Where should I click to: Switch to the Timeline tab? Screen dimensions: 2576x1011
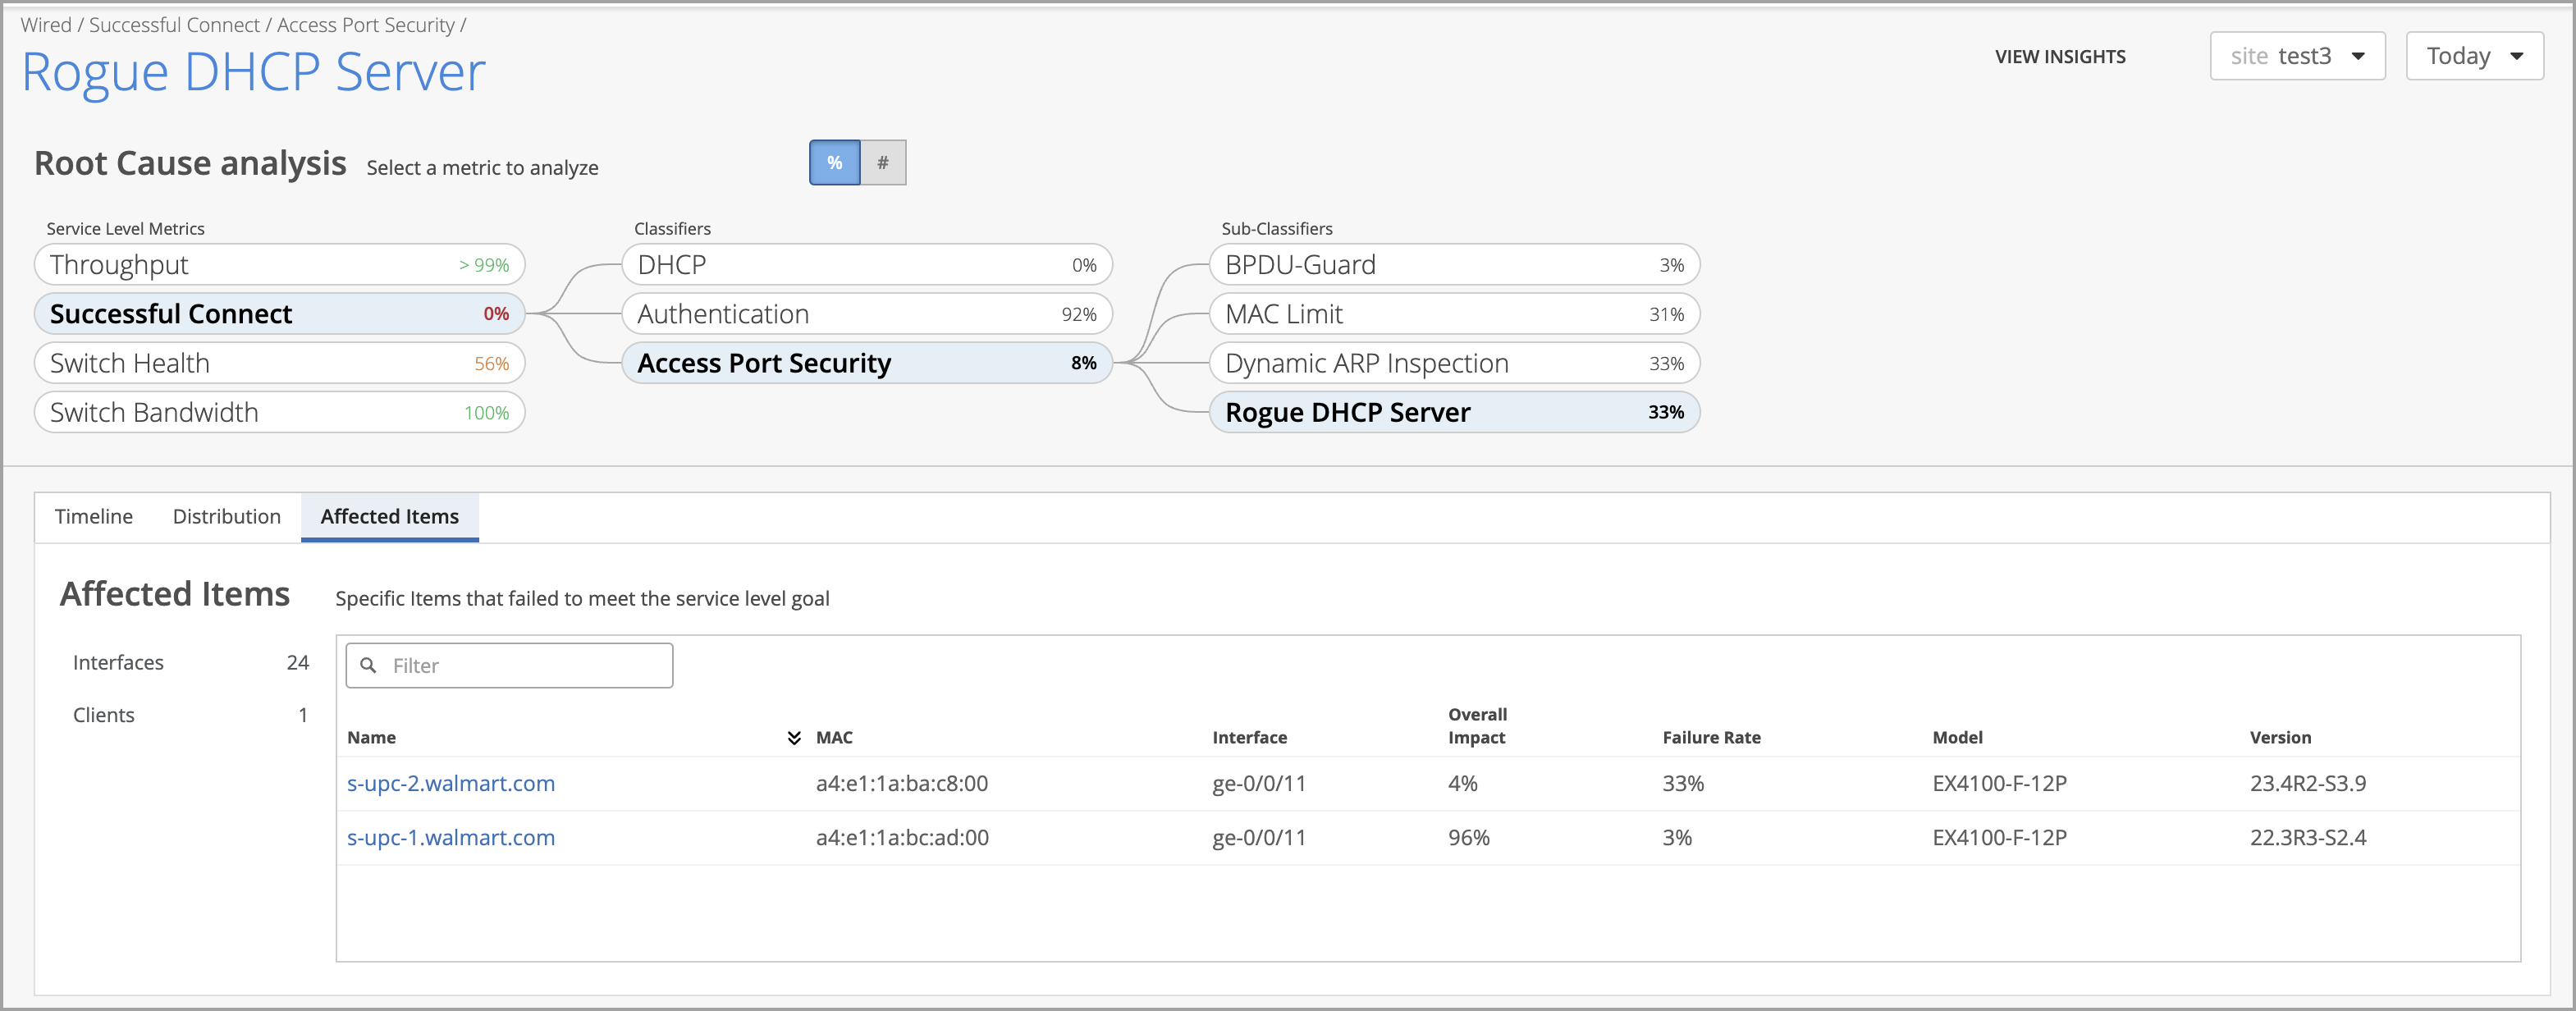coord(94,516)
